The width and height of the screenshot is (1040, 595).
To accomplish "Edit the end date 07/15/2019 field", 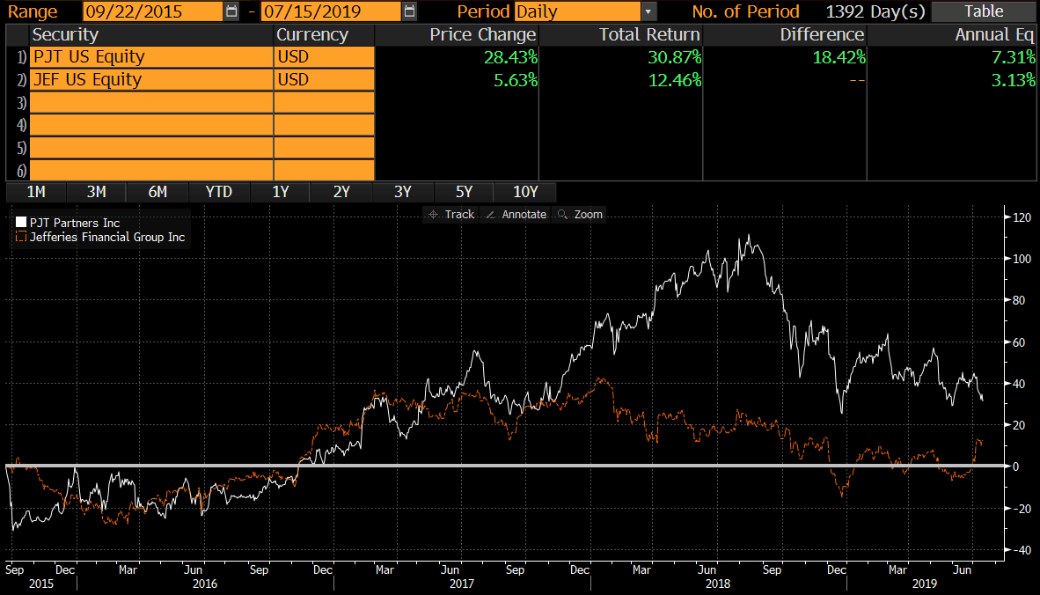I will [331, 11].
